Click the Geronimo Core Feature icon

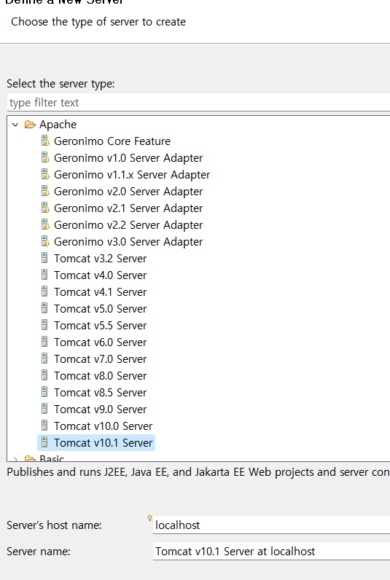44,141
